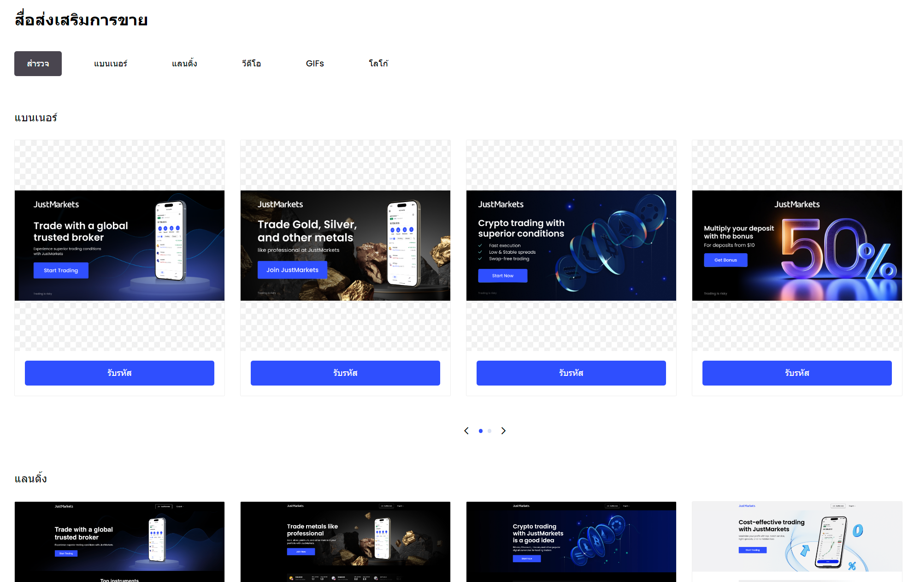Open Crypto trading good idea landing preview

point(571,542)
